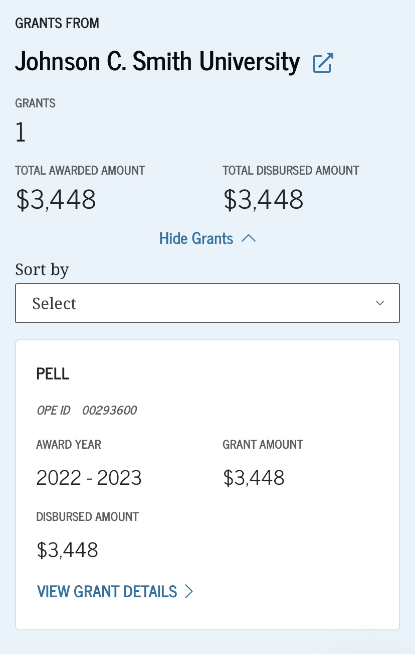
Task: Click the GRANTS FROM label
Action: [x=57, y=23]
